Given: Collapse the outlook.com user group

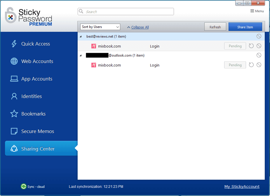Looking at the screenshot, I should (x=81, y=55).
